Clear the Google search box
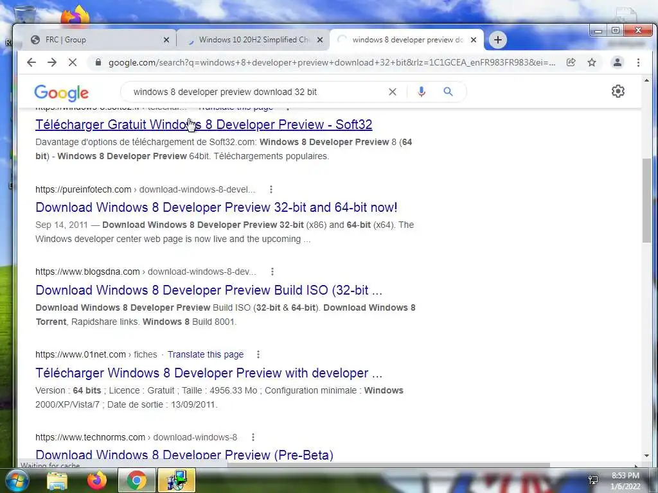The height and width of the screenshot is (493, 658). pyautogui.click(x=393, y=92)
